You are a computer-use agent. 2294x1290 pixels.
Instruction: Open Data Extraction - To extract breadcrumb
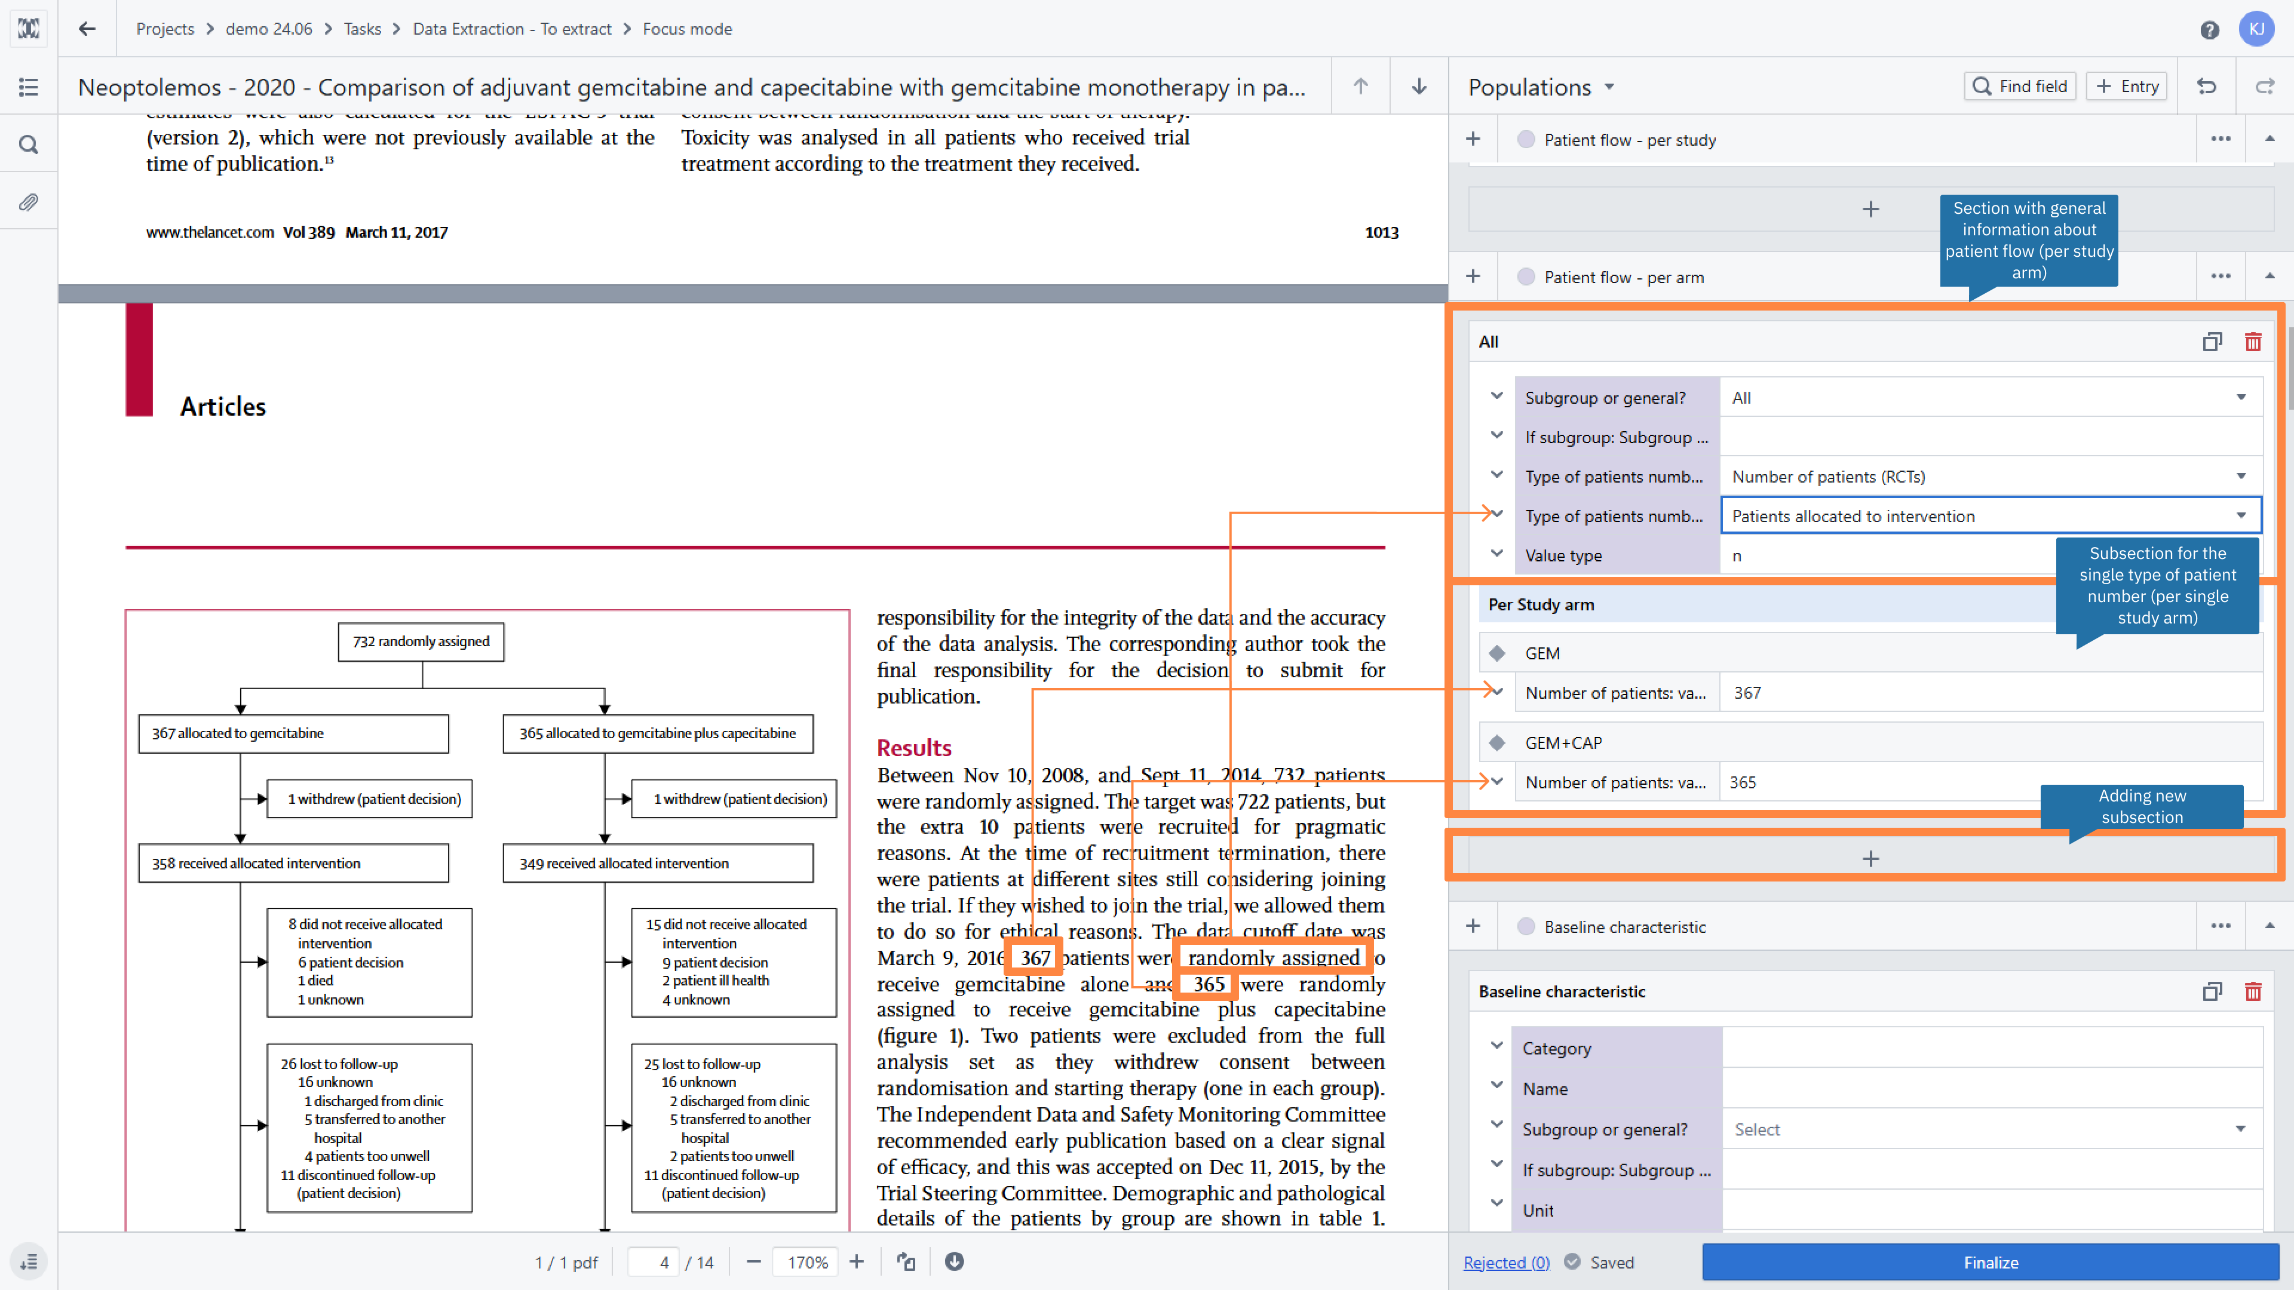pyautogui.click(x=512, y=29)
